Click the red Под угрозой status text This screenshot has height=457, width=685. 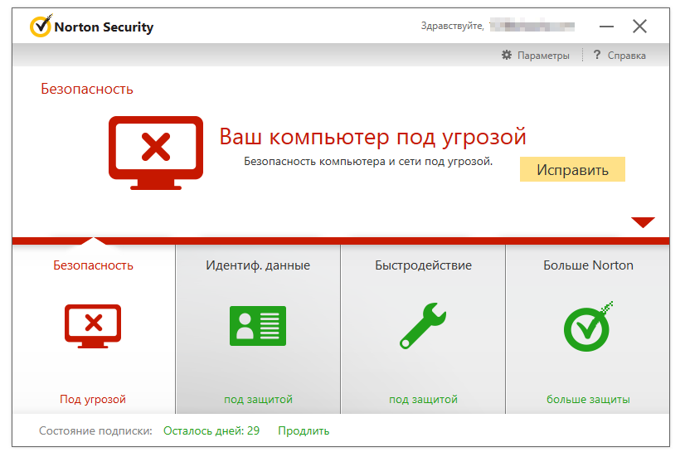coord(93,399)
